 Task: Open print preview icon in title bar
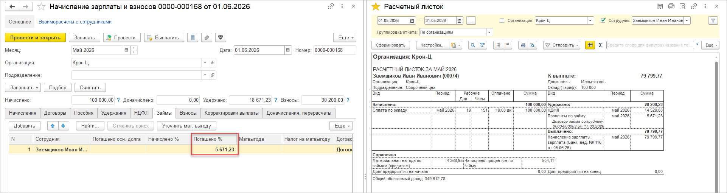pyautogui.click(x=682, y=6)
